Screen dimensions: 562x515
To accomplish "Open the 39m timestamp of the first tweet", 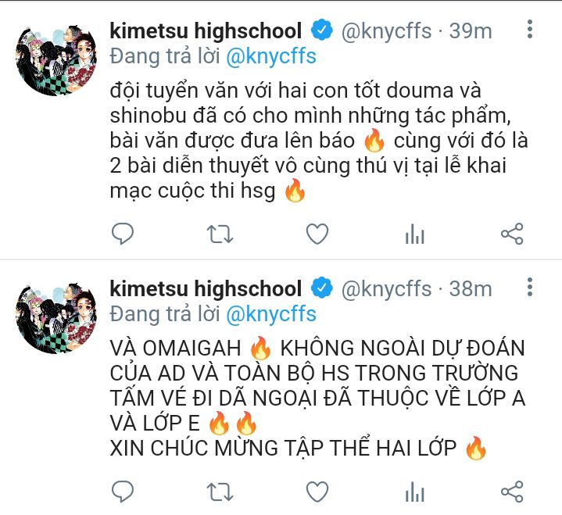I will tap(471, 30).
